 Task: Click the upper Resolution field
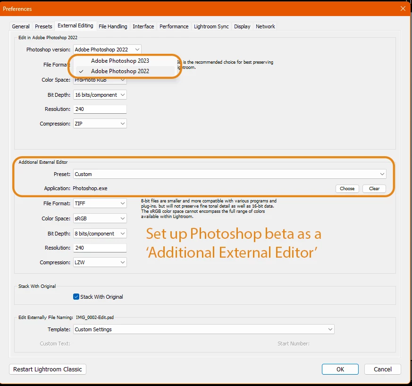100,109
